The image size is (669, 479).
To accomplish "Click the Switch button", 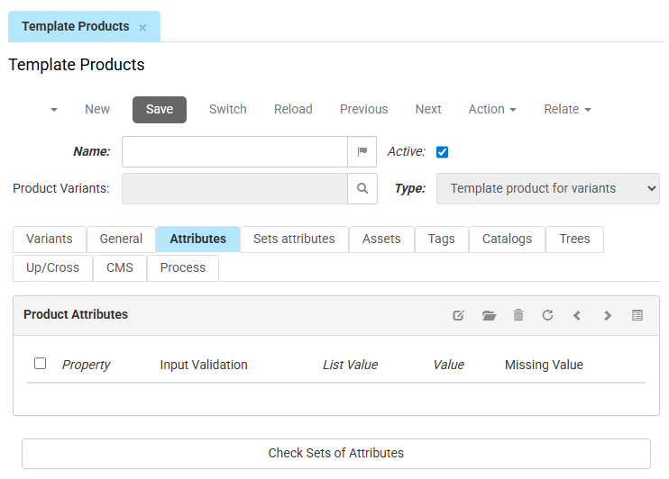I will pos(228,110).
